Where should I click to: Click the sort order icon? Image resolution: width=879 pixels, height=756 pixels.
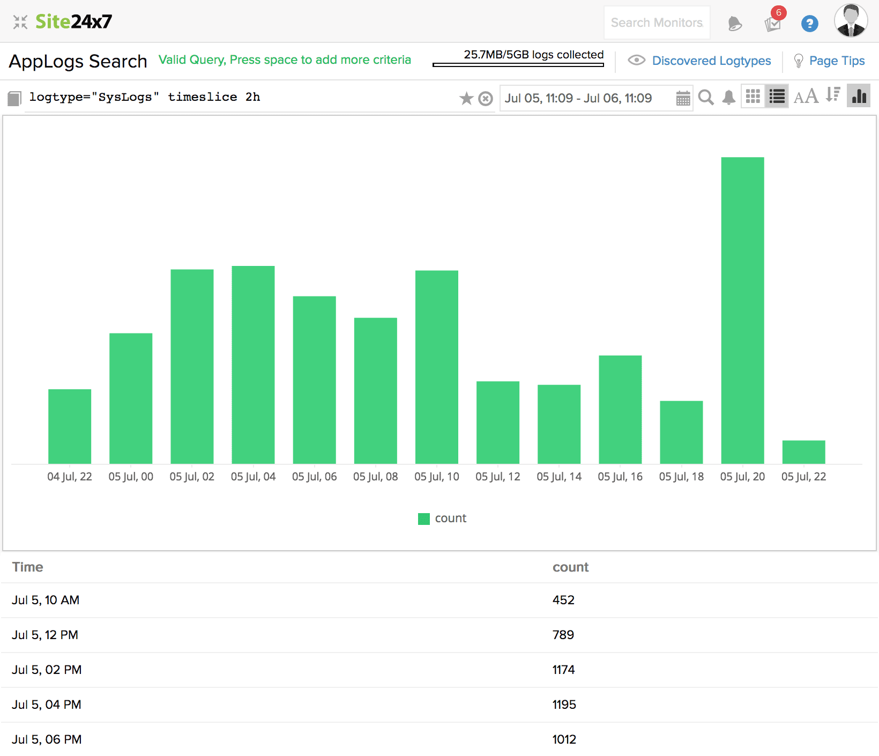coord(832,95)
